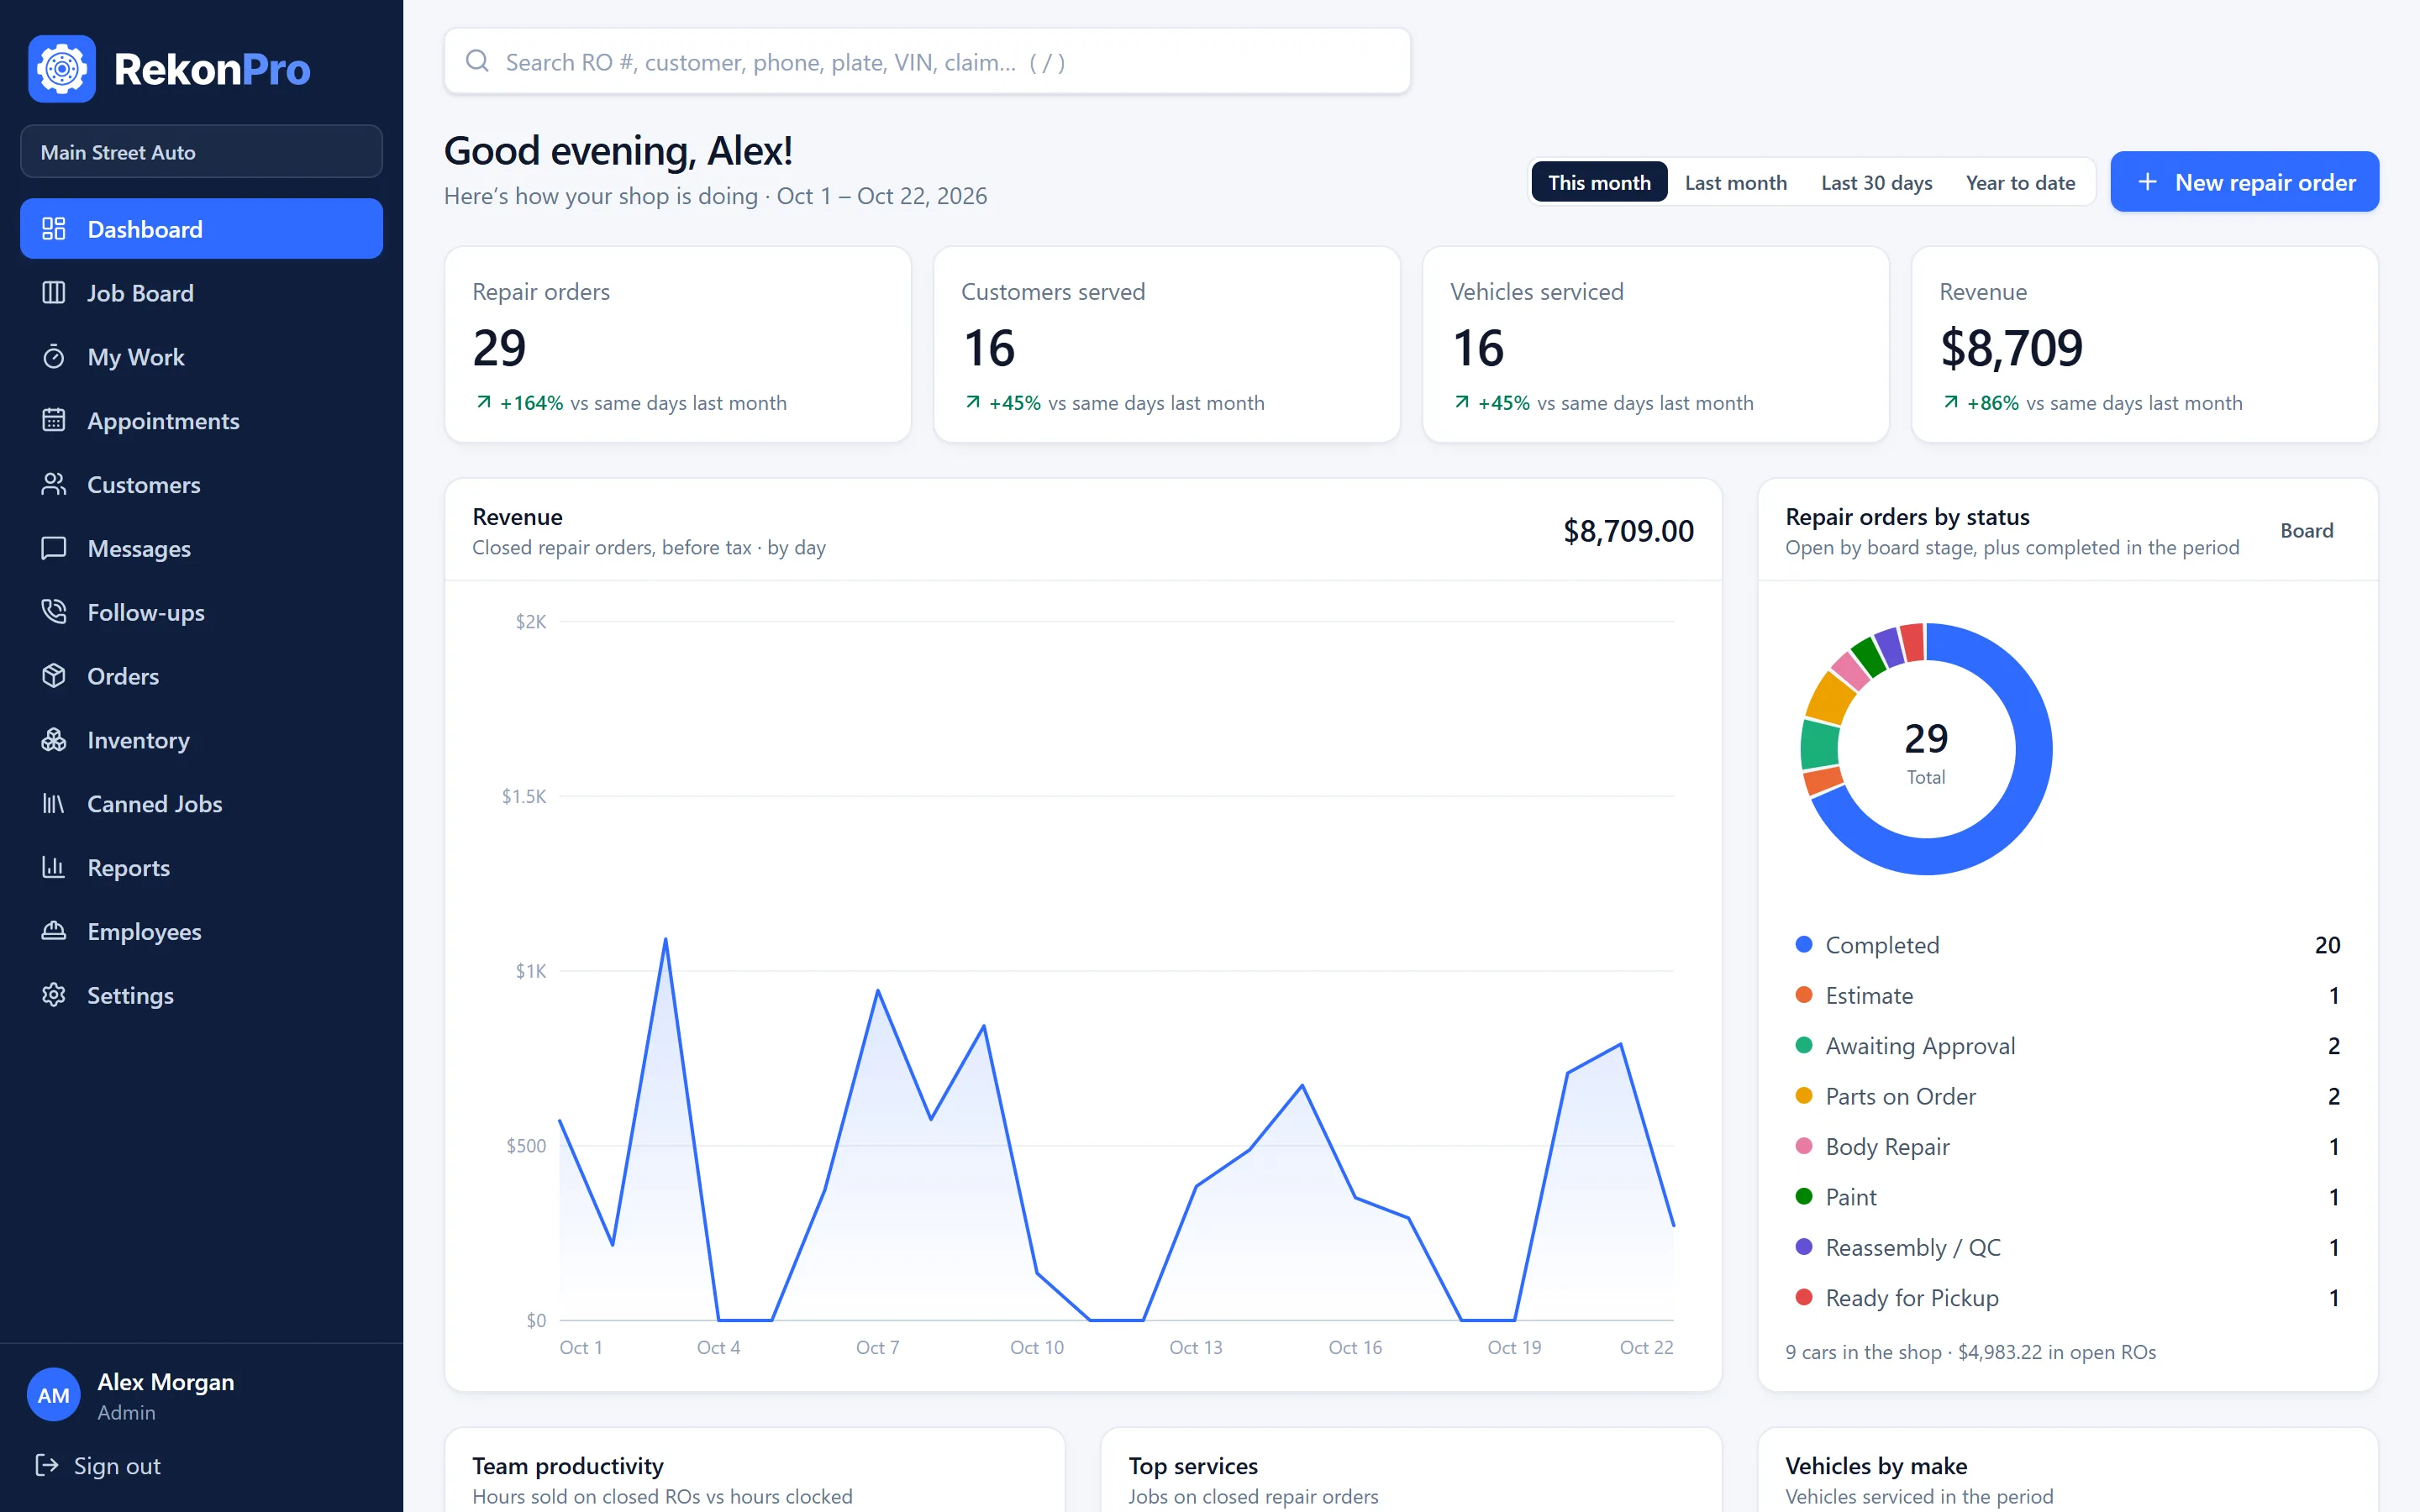Open the Job Board page
The width and height of the screenshot is (2420, 1512).
201,293
